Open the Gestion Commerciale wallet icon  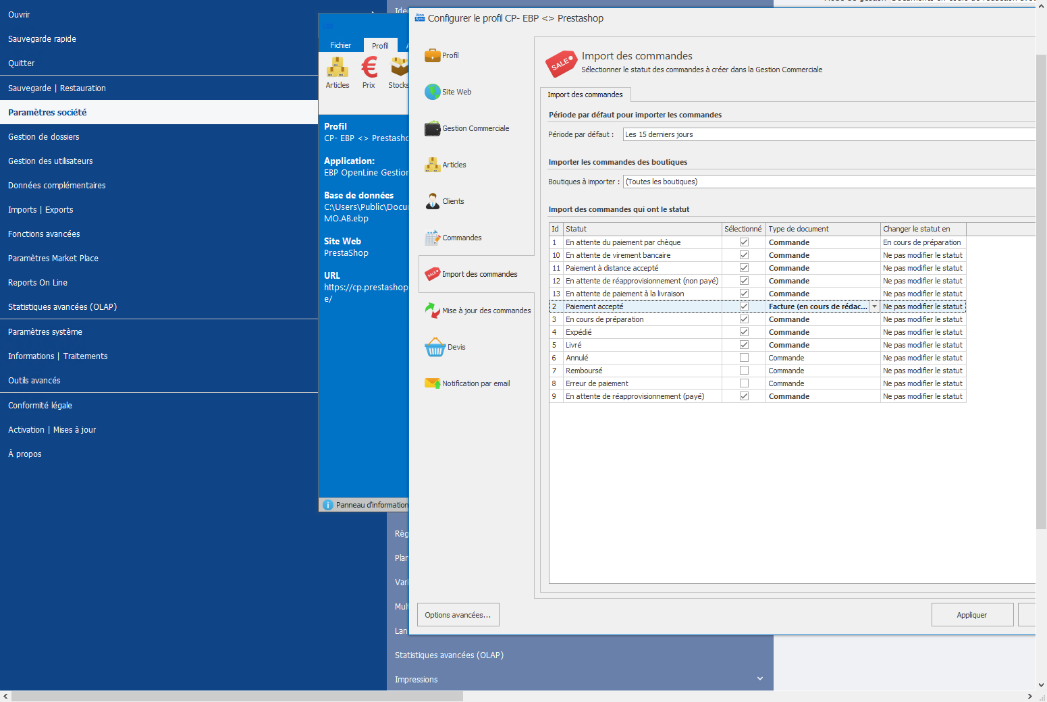[432, 128]
